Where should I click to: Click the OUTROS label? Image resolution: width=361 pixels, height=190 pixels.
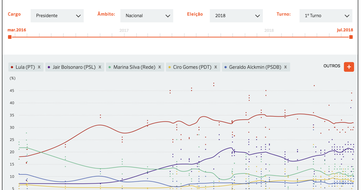332,66
